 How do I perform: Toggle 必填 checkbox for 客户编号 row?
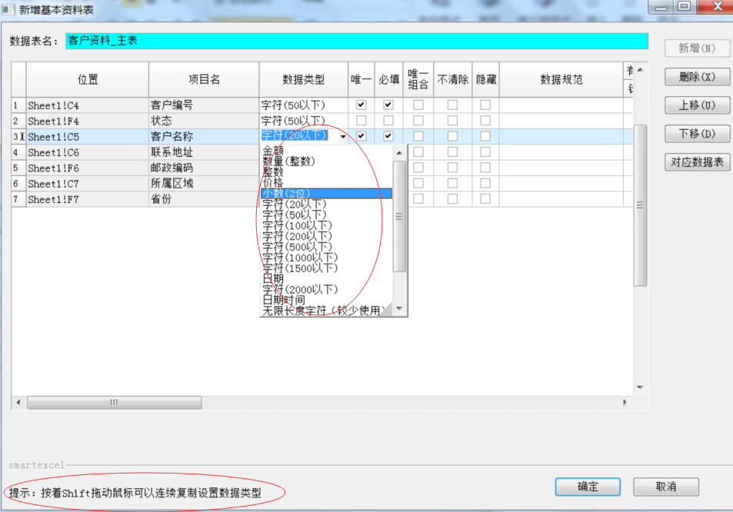388,105
